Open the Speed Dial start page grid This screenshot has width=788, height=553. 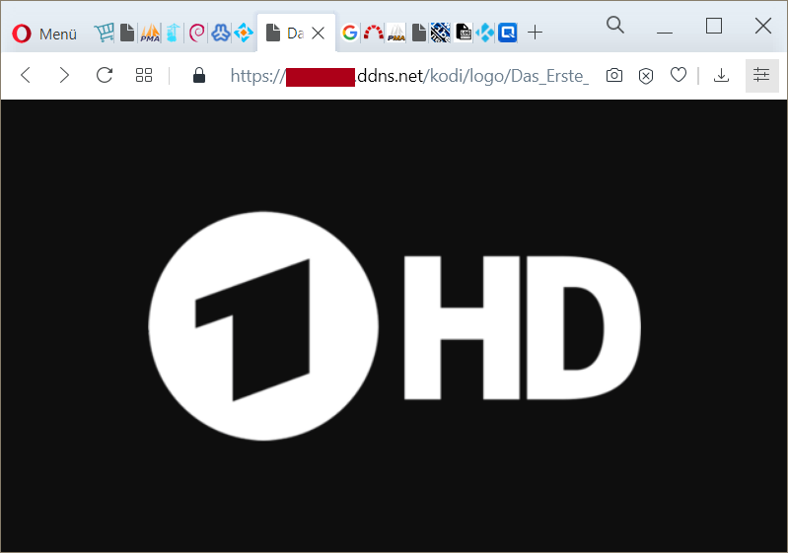[x=144, y=75]
